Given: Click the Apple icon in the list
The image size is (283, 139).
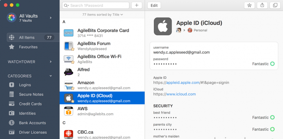Looking at the screenshot, I should (69, 98).
